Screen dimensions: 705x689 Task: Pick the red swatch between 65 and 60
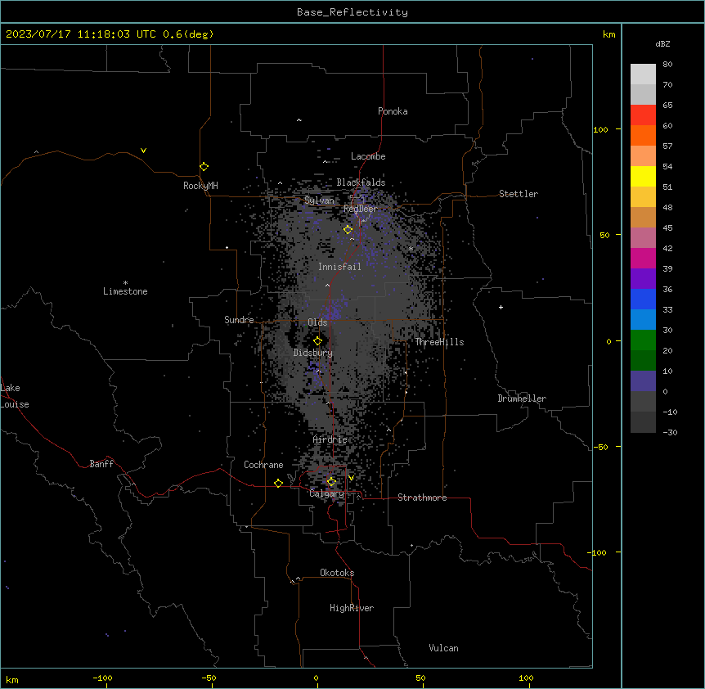(x=643, y=115)
